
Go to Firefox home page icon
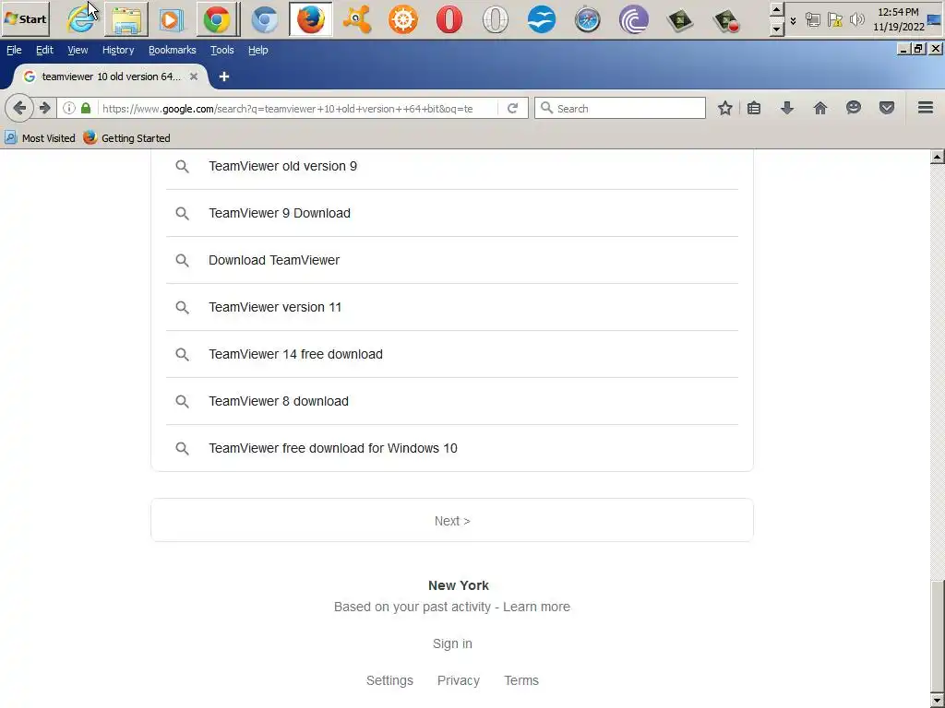(820, 109)
